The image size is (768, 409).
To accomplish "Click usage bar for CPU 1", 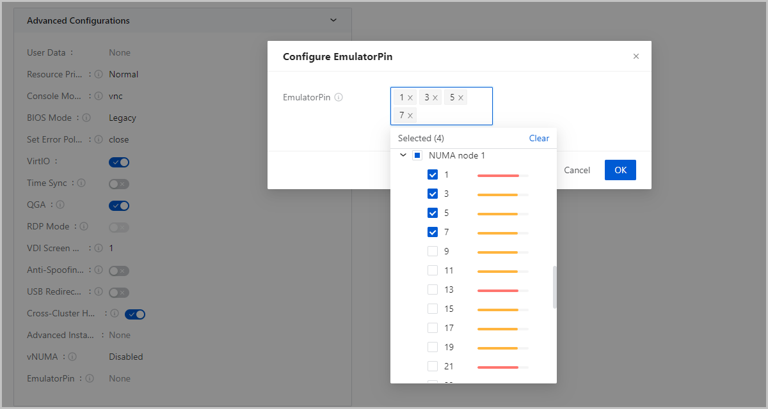I will pos(503,175).
